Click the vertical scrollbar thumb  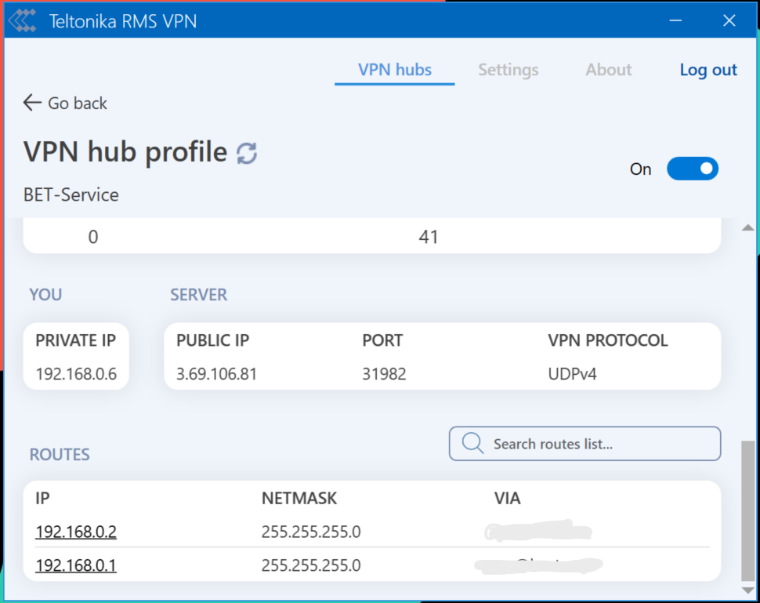click(748, 510)
